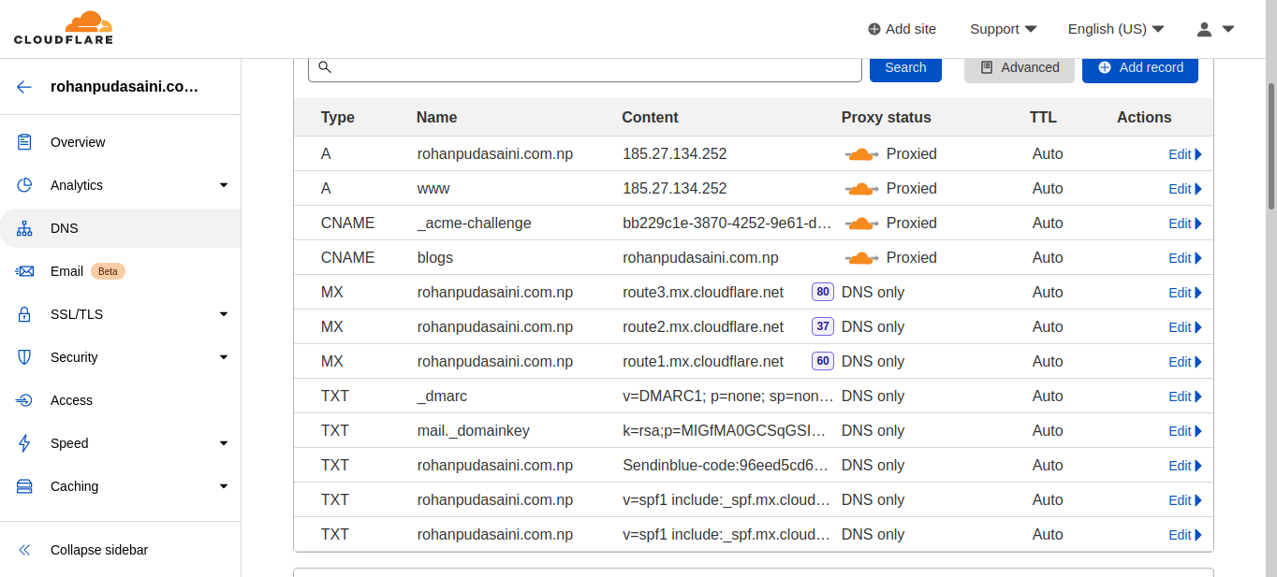This screenshot has height=577, width=1277.
Task: Click orange proxied cloud for www record
Action: coord(861,189)
